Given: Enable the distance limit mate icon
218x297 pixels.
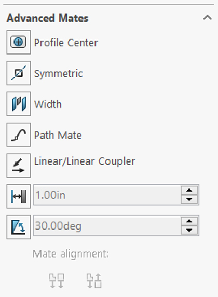Looking at the screenshot, I should [x=19, y=196].
